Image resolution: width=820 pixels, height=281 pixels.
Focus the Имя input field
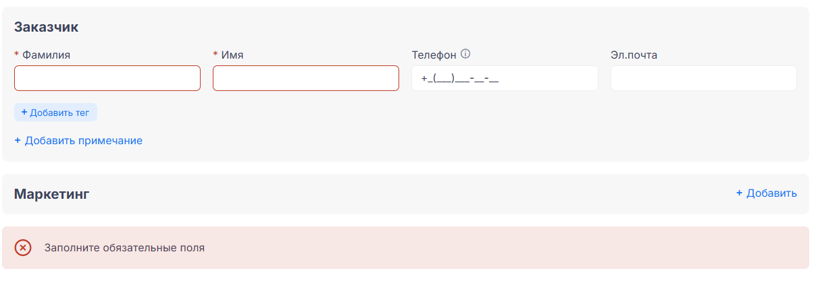pos(306,78)
